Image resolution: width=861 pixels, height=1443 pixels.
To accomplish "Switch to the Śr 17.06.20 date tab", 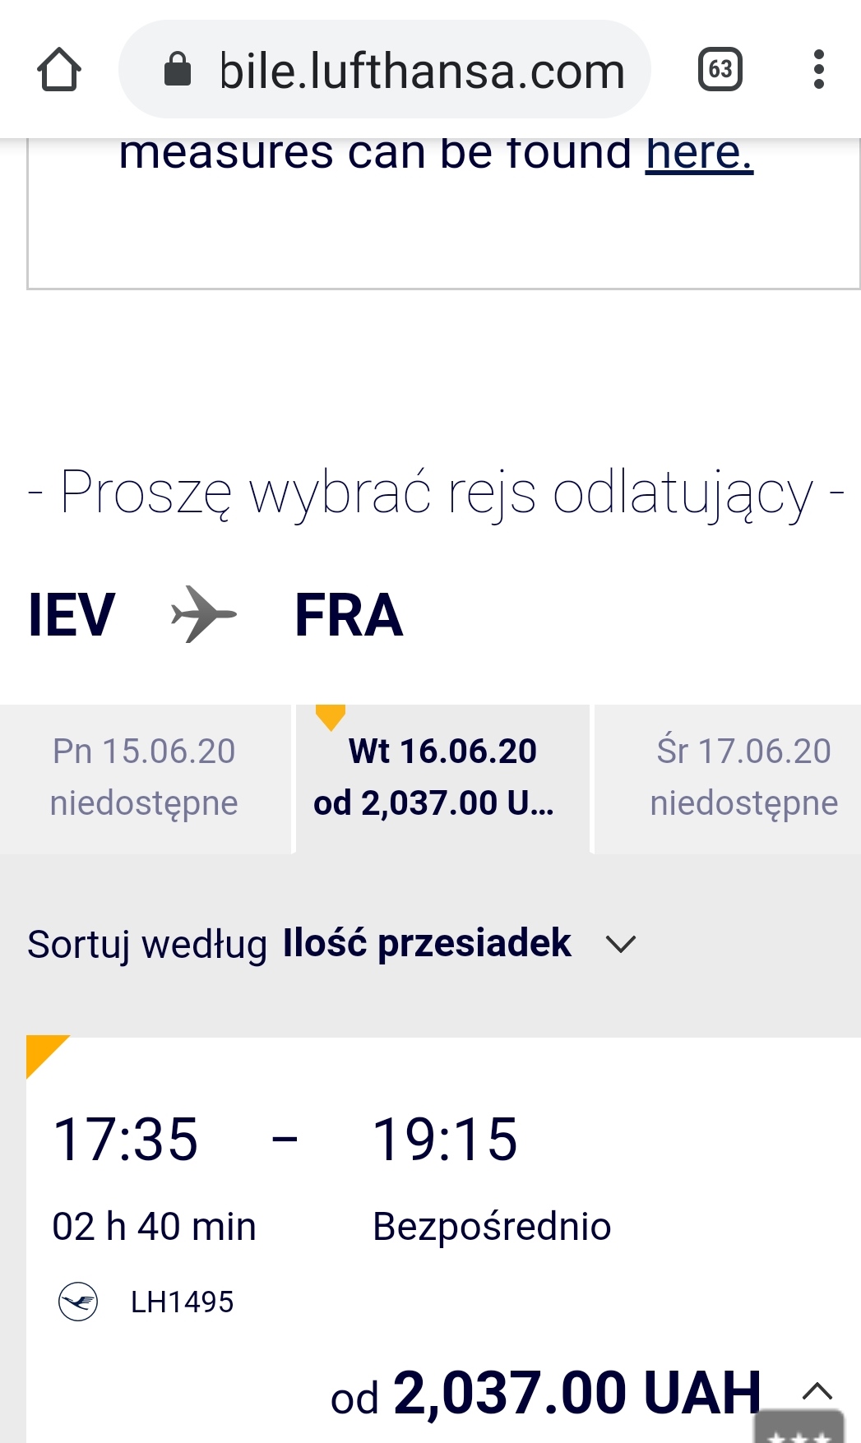I will [x=743, y=777].
